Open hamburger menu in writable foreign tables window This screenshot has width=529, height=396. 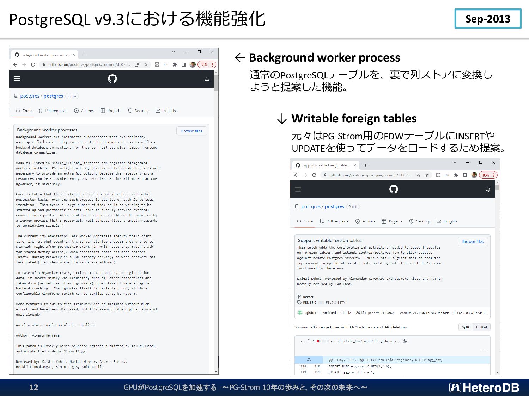click(298, 189)
